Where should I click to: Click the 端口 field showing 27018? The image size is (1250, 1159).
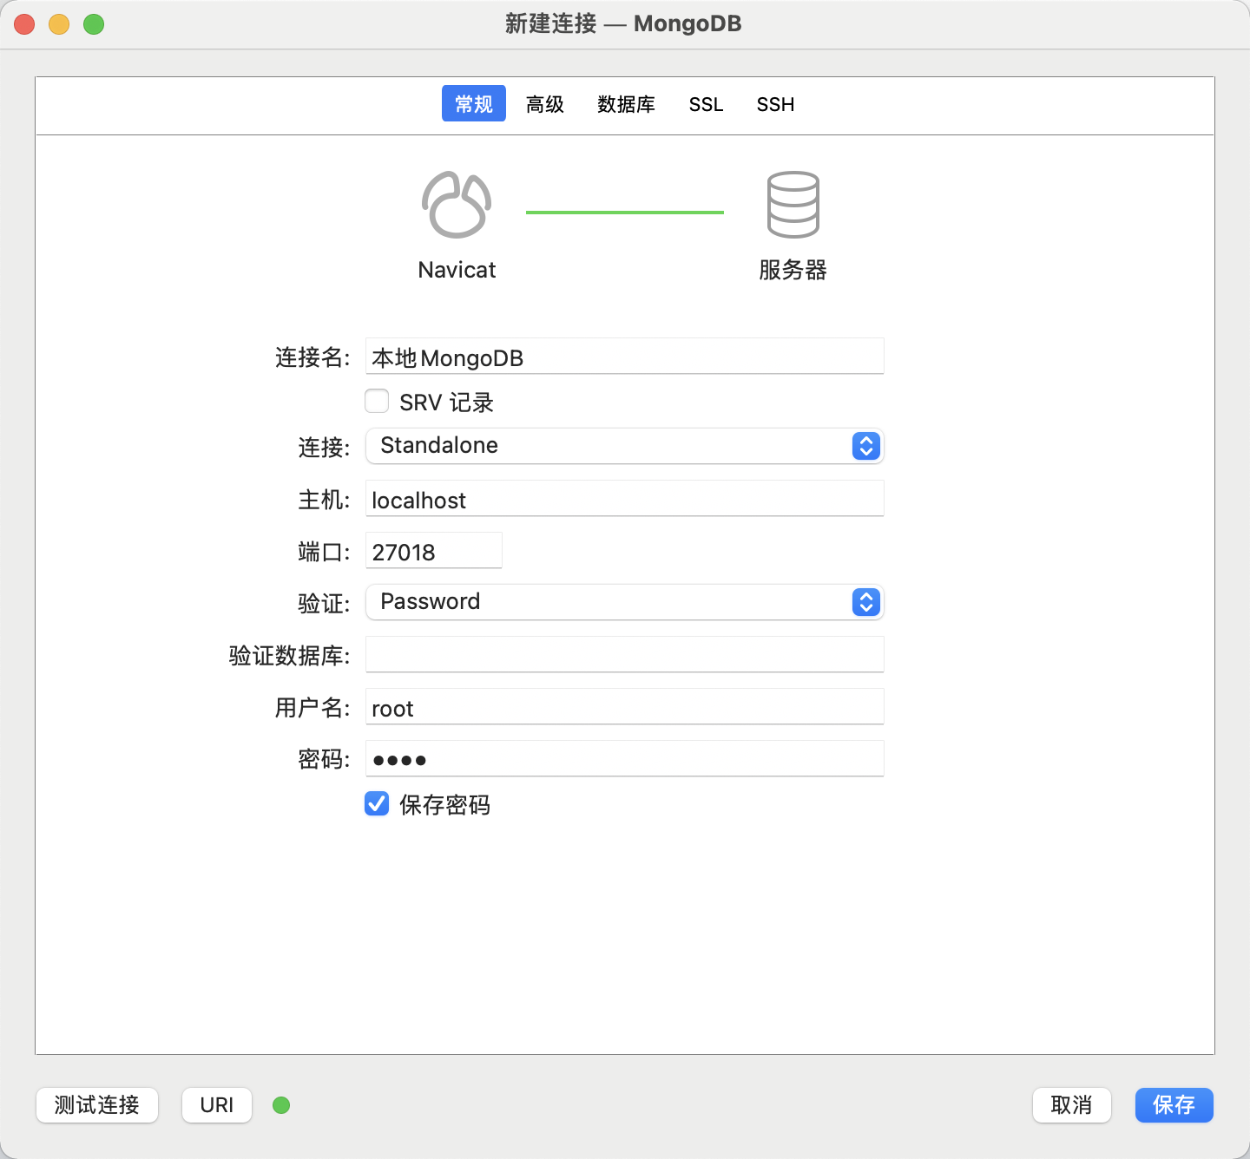[x=433, y=550]
